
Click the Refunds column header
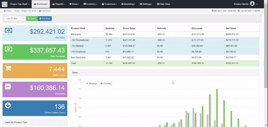pyautogui.click(x=161, y=28)
